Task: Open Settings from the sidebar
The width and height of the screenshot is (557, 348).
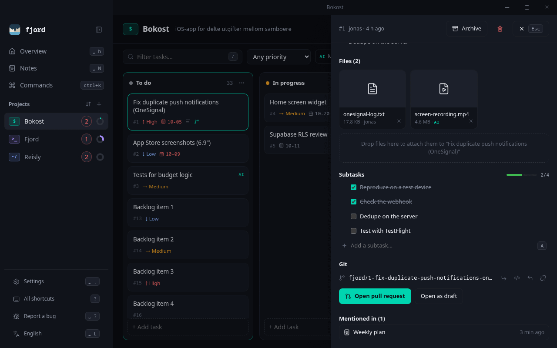Action: 57,281
